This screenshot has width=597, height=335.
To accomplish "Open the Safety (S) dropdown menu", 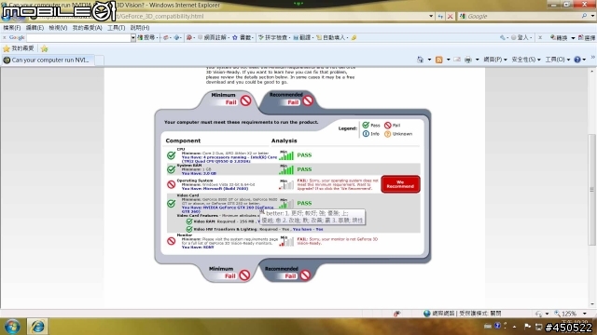I will coord(526,60).
